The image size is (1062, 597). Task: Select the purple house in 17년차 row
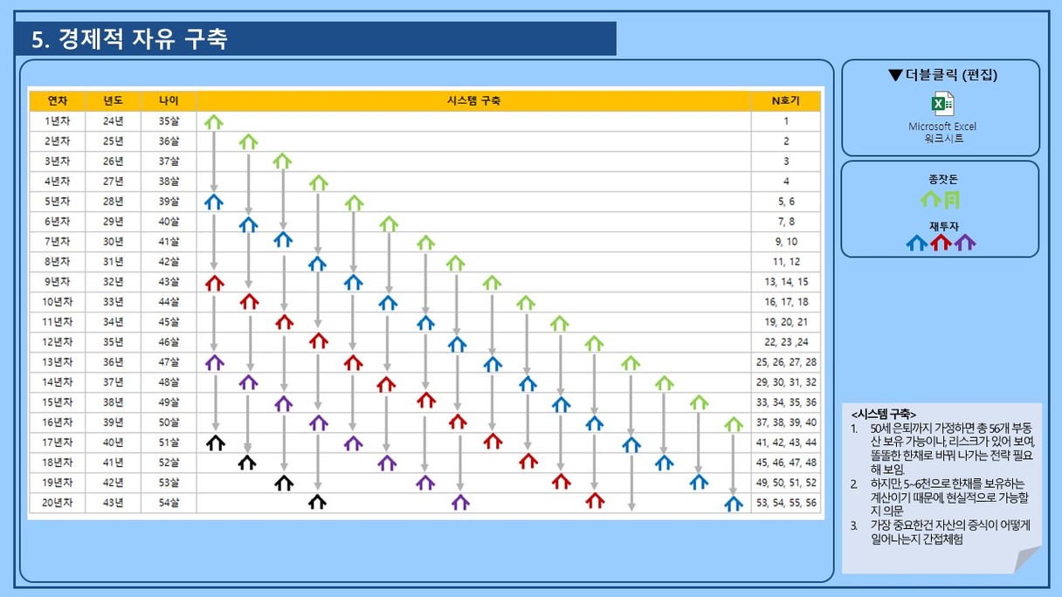[353, 443]
